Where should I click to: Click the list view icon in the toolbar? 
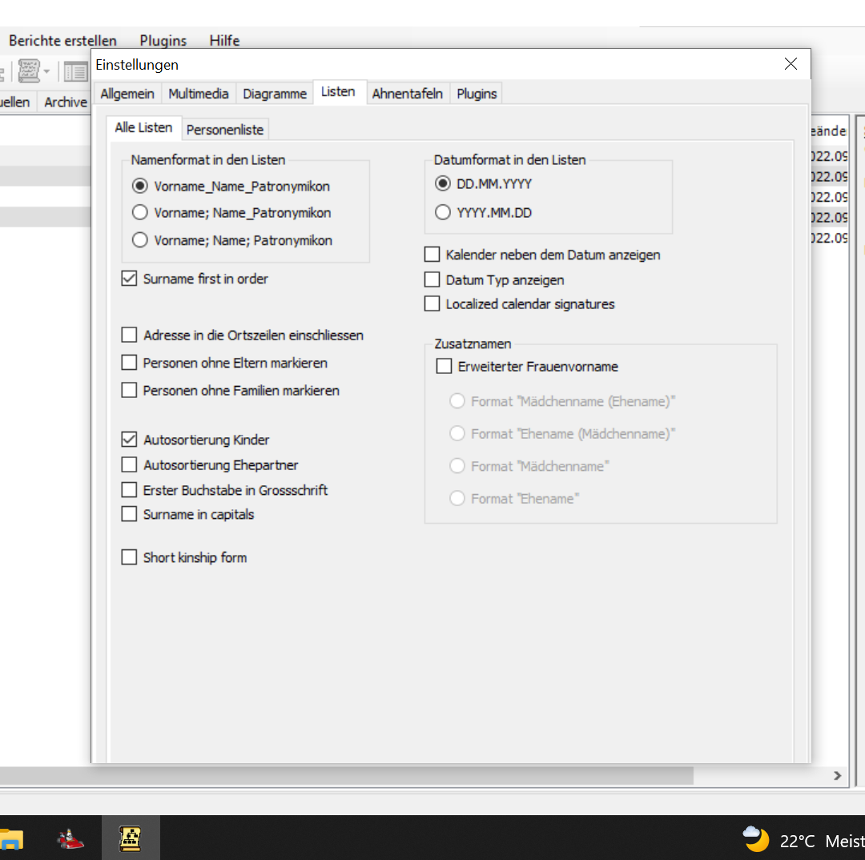pos(75,71)
